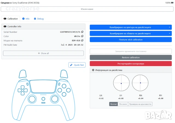The image size is (175, 123).
Task: Click the LX value -0.02
Action: tap(101, 98)
